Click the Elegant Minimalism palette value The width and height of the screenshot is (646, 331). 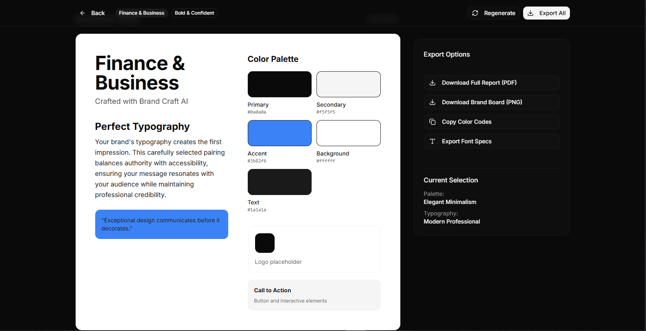click(450, 202)
